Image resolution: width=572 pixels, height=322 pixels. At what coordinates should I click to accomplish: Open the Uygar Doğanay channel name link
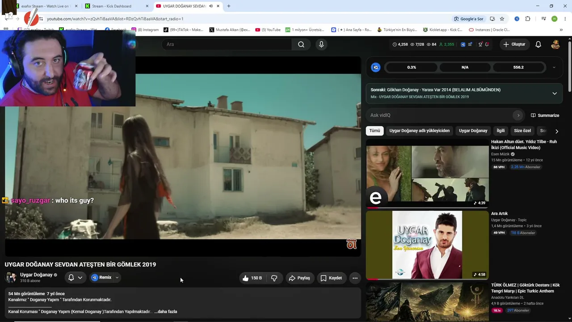36,275
